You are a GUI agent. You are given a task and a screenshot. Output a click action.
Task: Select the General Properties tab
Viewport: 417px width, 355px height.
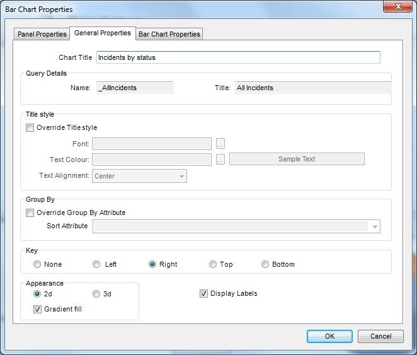102,33
